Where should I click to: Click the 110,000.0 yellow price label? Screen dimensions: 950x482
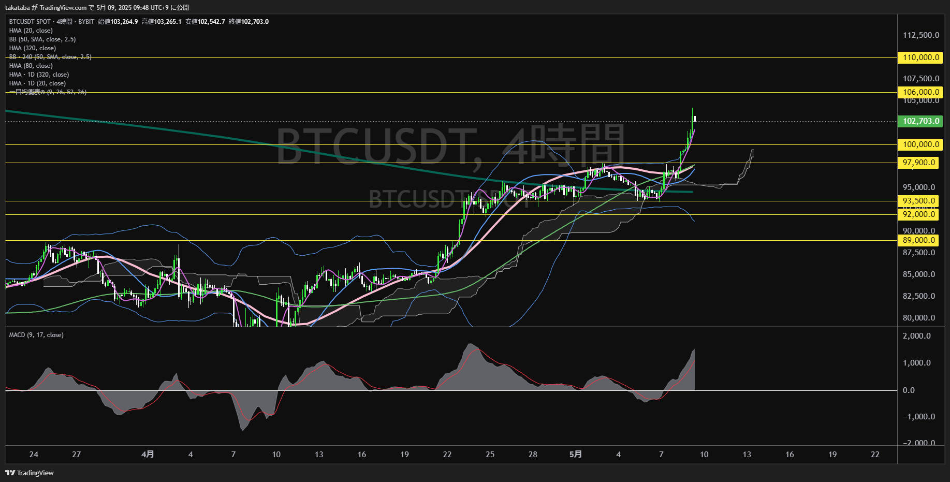[x=920, y=57]
